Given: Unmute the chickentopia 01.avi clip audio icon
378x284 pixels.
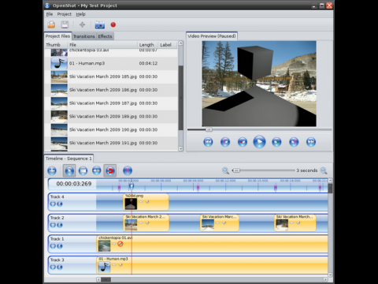Looking at the screenshot, I should tap(120, 244).
